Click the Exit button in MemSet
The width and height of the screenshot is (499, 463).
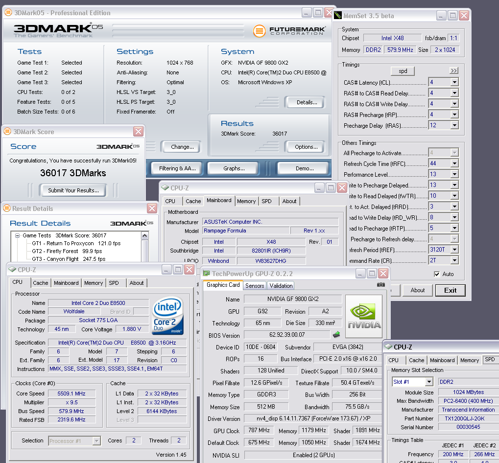click(x=450, y=290)
